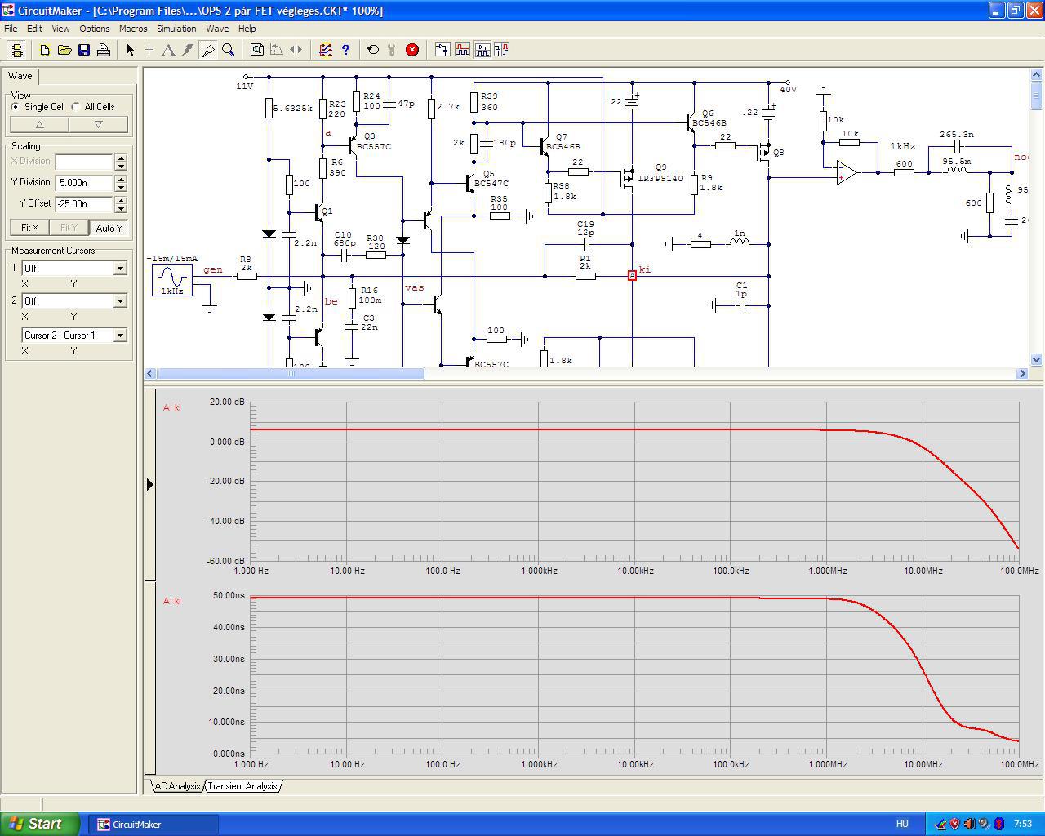This screenshot has height=836, width=1045.
Task: Open the Help menu
Action: pos(247,29)
